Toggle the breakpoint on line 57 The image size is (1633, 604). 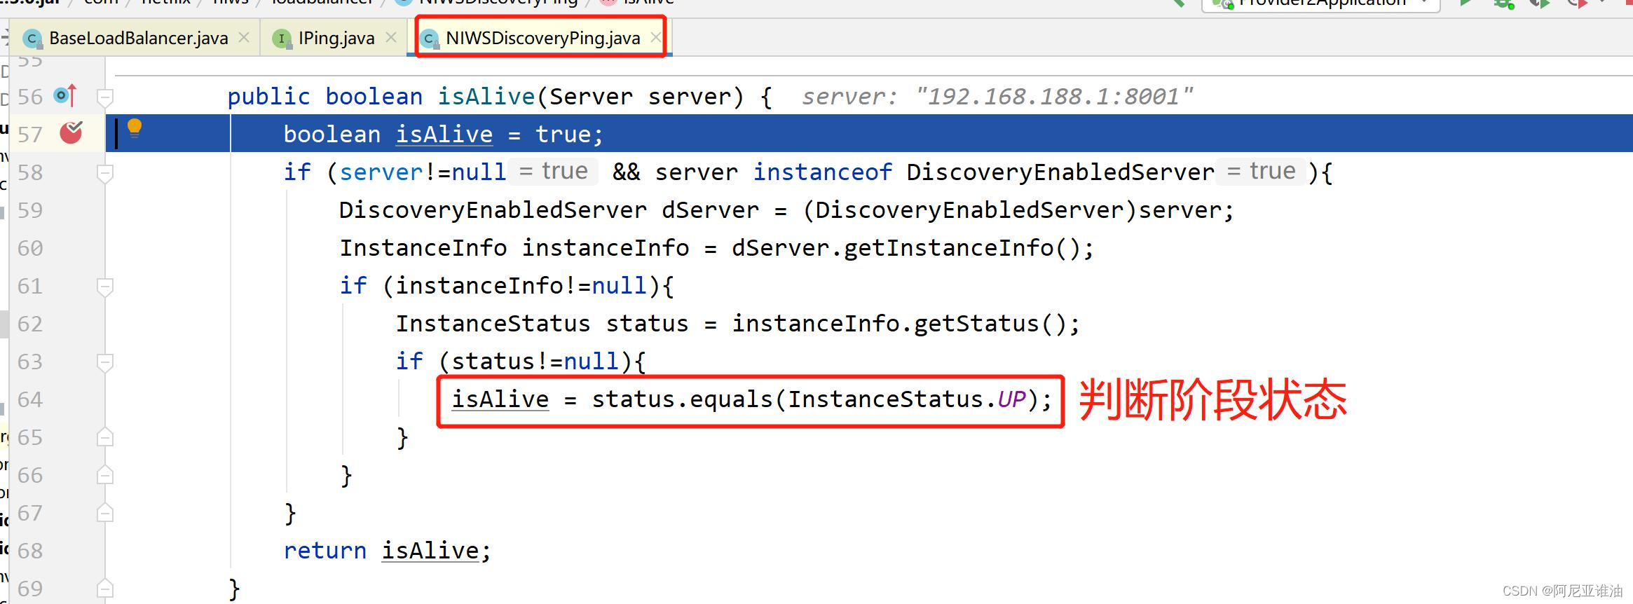click(x=71, y=132)
